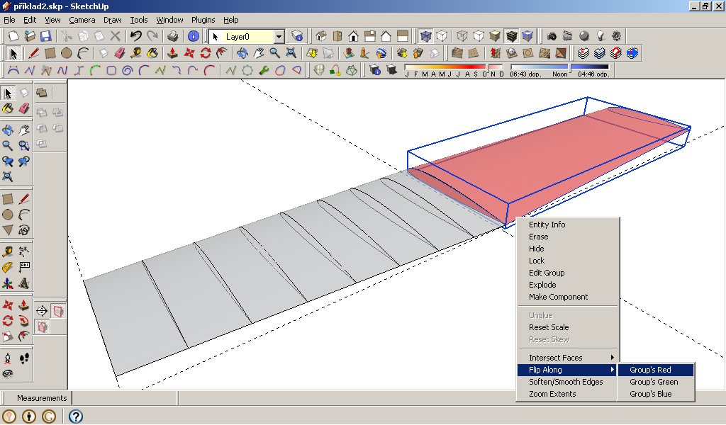726x425 pixels.
Task: Click the Save (floppy disk) icon
Action: coord(45,36)
